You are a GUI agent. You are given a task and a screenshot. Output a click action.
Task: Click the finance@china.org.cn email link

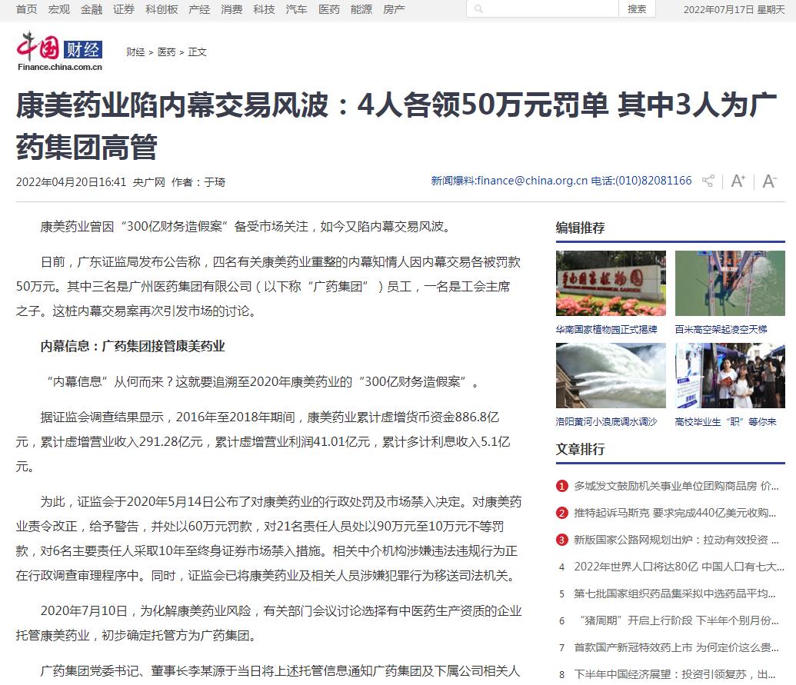(x=531, y=181)
